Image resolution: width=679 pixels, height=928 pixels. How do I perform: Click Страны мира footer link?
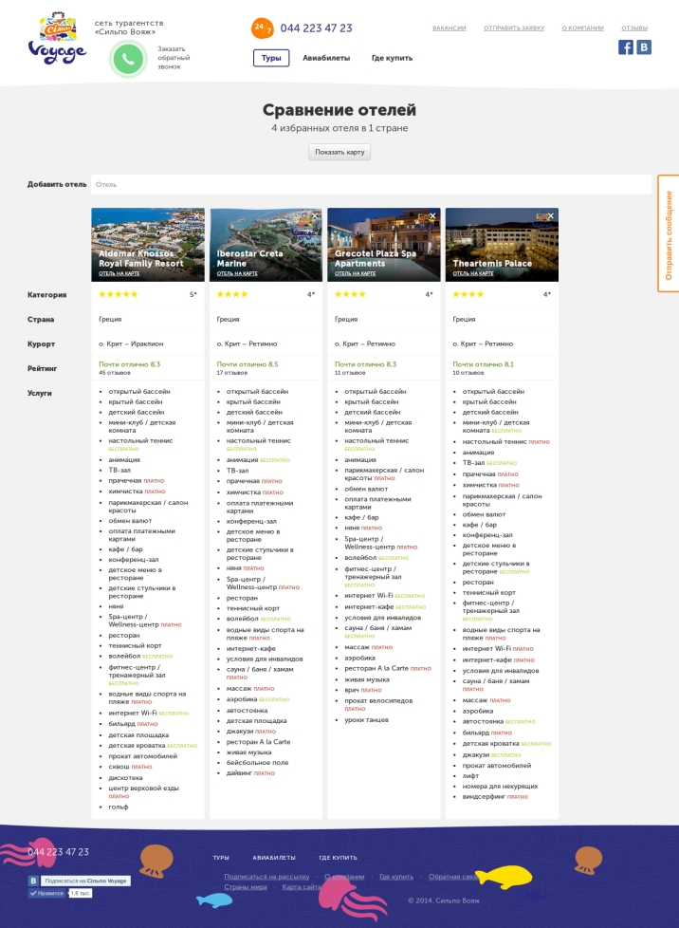pos(246,886)
